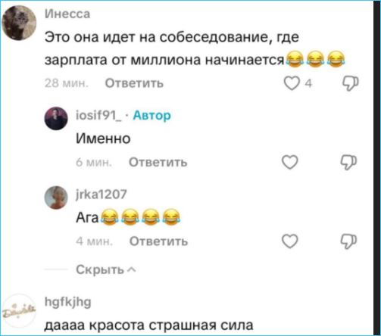Like iosif91_'s reply "Именно"

pyautogui.click(x=290, y=162)
